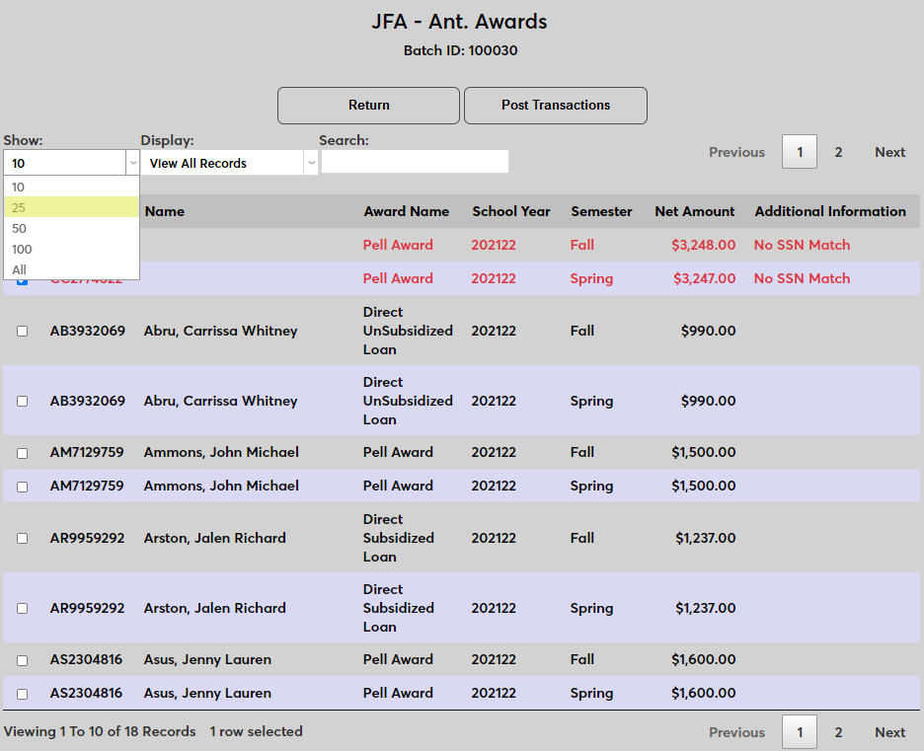Screen dimensions: 924x751
Task: Click the Post Transactions button
Action: click(555, 105)
